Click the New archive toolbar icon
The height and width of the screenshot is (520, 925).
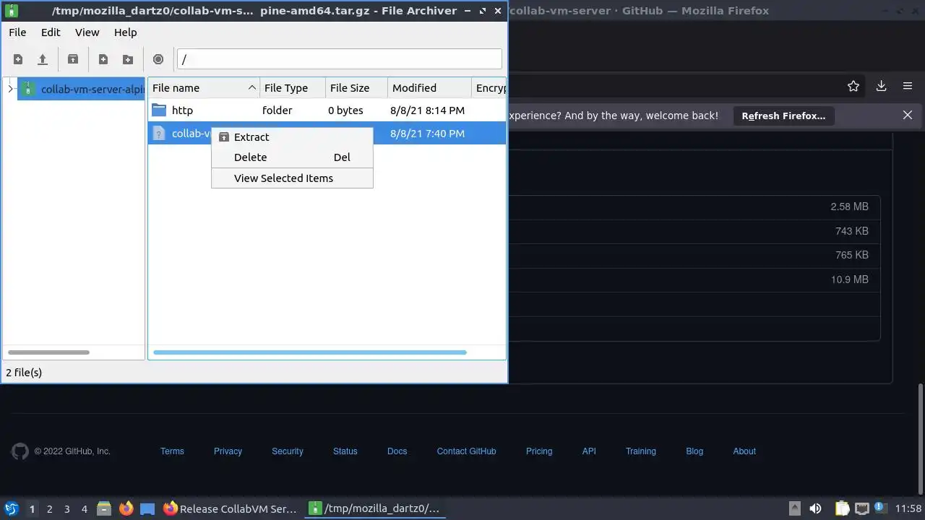click(18, 59)
